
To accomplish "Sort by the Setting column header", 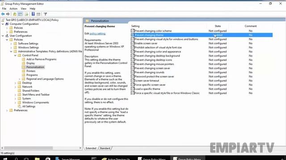I will 135,26.
